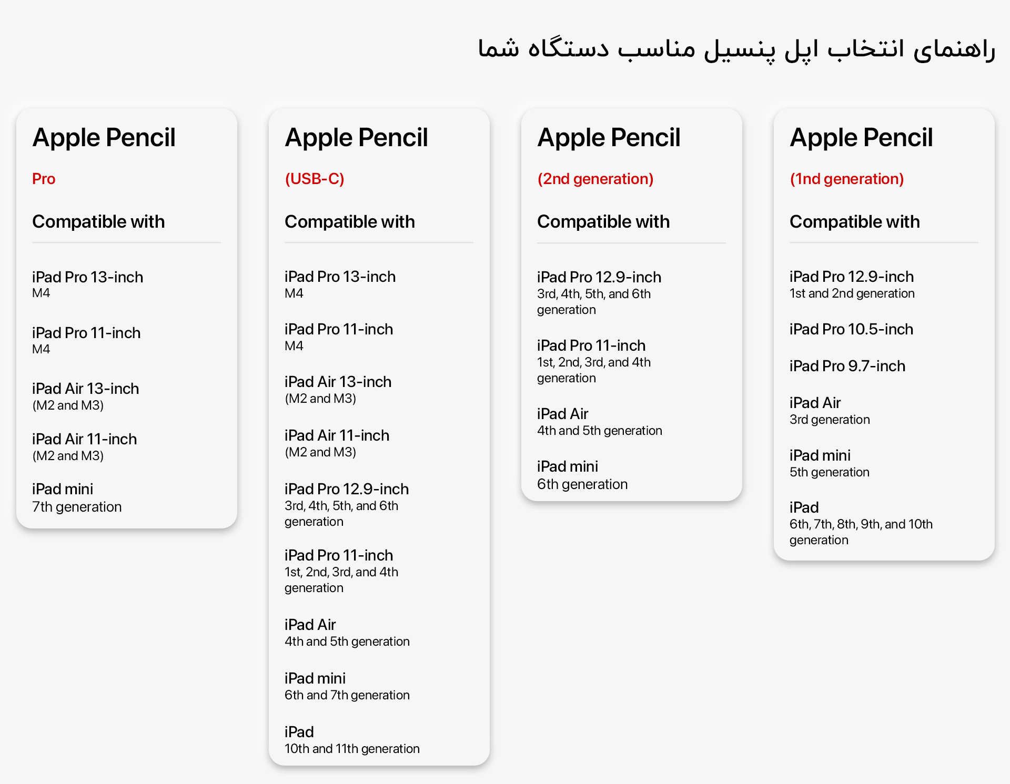Screen dimensions: 1010x784
Task: Select iPad Air 3rd generation entry
Action: 830,411
